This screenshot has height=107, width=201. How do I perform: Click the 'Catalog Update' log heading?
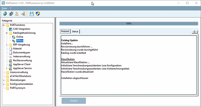tap(69, 40)
